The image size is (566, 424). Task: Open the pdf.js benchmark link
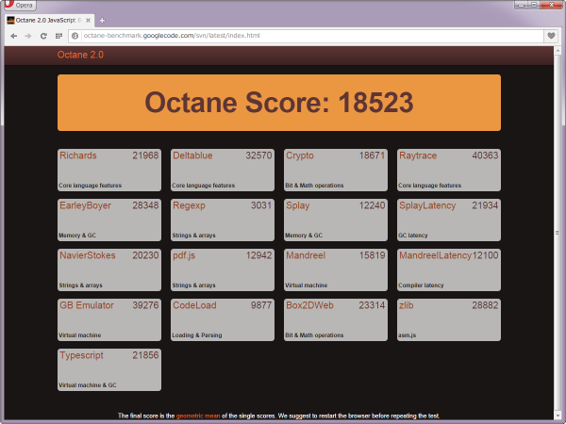pyautogui.click(x=184, y=255)
